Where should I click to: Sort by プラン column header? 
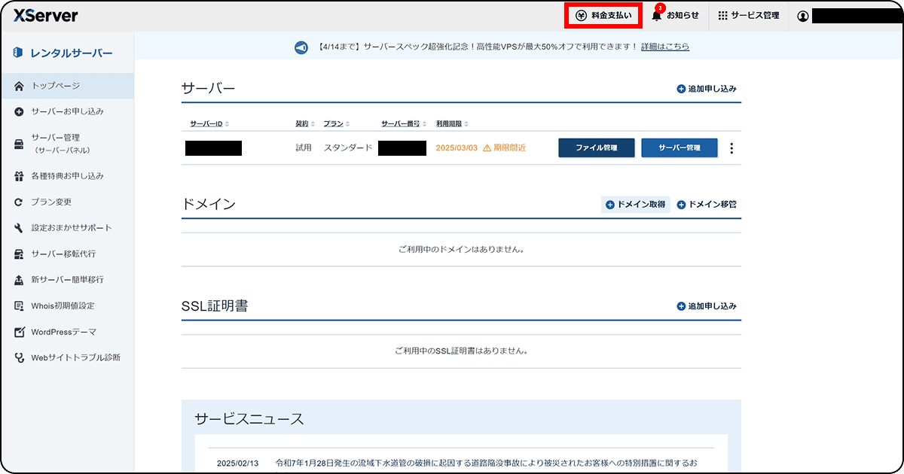point(336,123)
